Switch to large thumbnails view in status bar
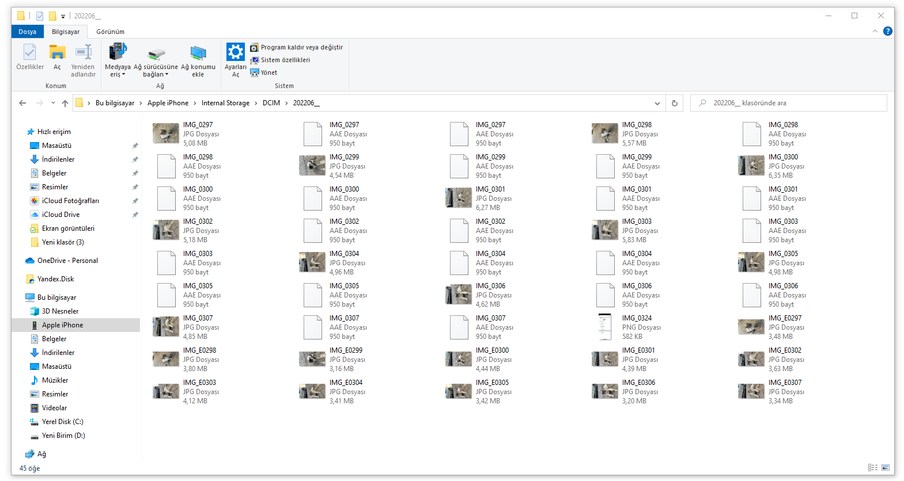 point(886,468)
